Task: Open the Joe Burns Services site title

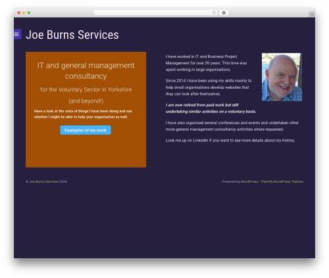Action: pyautogui.click(x=72, y=35)
